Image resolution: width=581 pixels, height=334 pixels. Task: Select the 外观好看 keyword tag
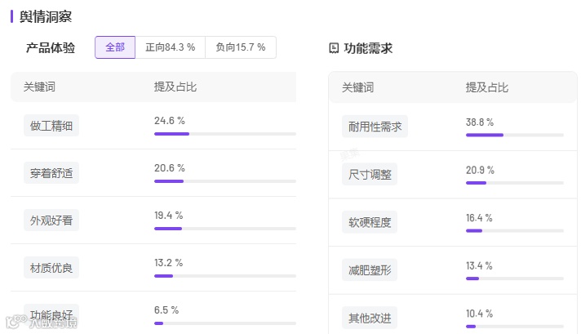[x=51, y=220]
